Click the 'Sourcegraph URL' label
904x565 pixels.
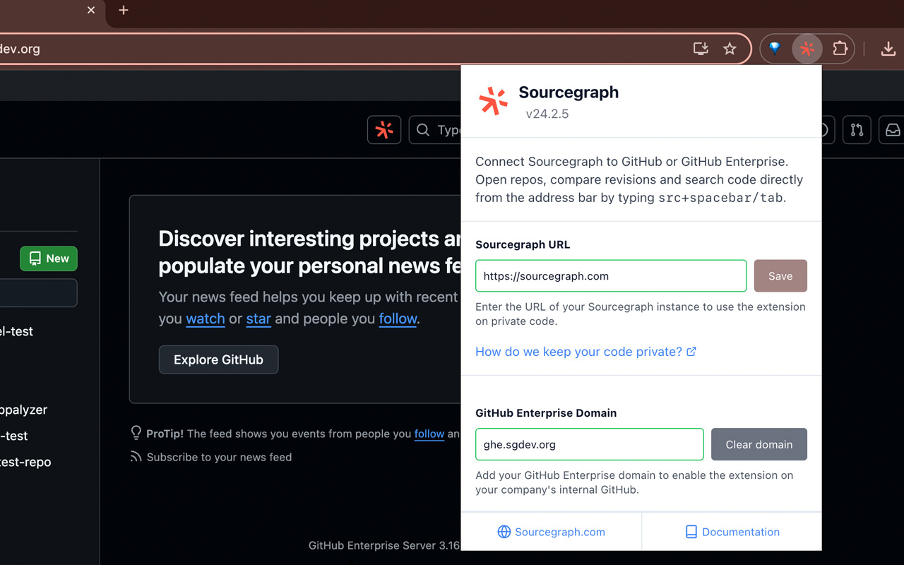pyautogui.click(x=523, y=244)
